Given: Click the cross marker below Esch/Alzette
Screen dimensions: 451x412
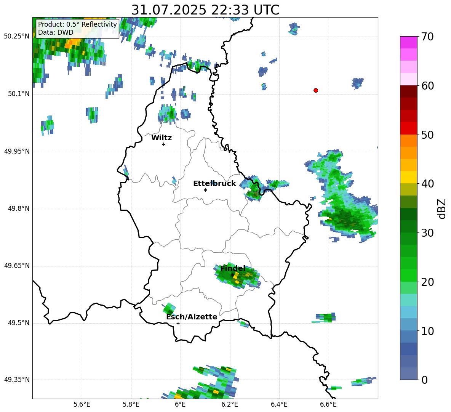Looking at the screenshot, I should [178, 323].
